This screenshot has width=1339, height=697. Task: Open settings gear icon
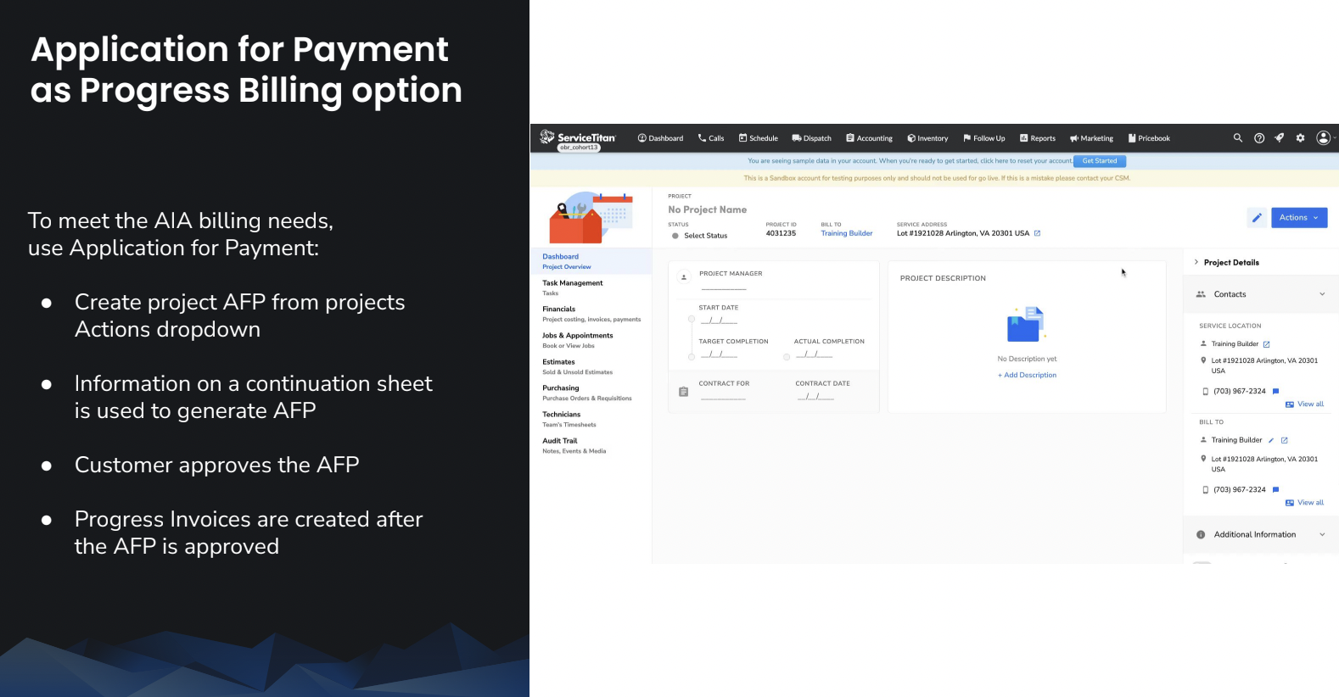click(1300, 138)
